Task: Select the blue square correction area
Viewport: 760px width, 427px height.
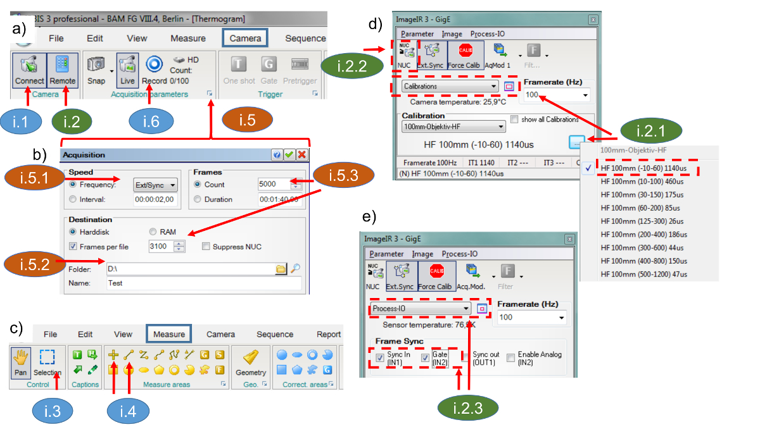Action: [283, 369]
